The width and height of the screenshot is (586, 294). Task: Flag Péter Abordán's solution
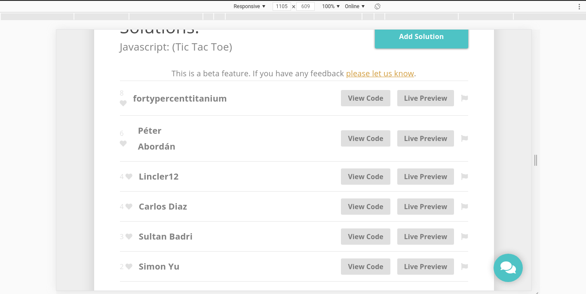(x=464, y=138)
